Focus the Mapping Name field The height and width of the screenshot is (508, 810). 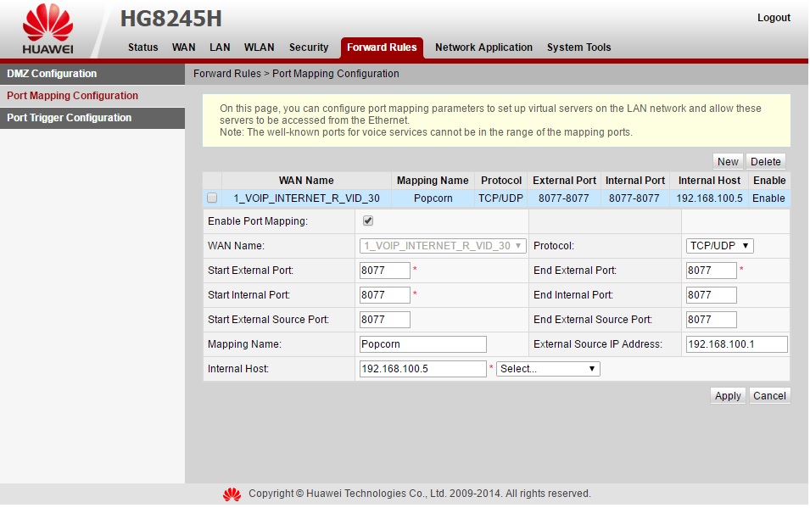(x=423, y=344)
